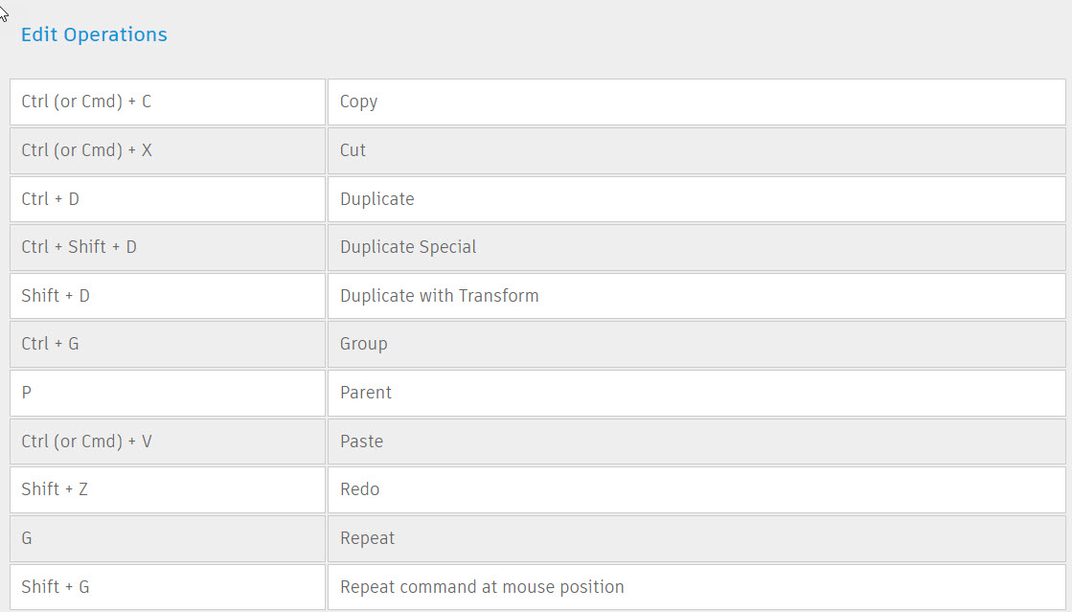The width and height of the screenshot is (1072, 612).
Task: Click the Cut description cell
Action: 696,150
